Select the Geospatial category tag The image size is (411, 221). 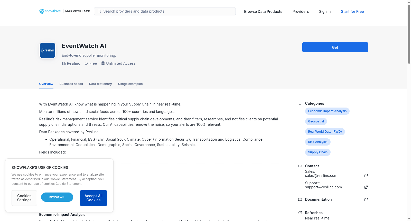[x=316, y=121]
